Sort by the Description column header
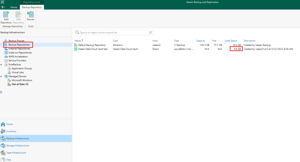 click(x=250, y=41)
